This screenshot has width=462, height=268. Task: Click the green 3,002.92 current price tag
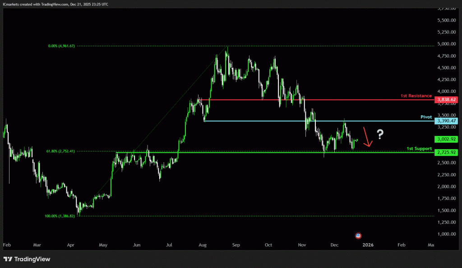[x=446, y=140]
